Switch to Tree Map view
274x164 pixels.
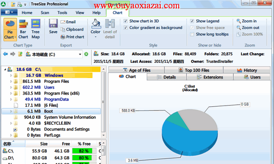pos(35,29)
